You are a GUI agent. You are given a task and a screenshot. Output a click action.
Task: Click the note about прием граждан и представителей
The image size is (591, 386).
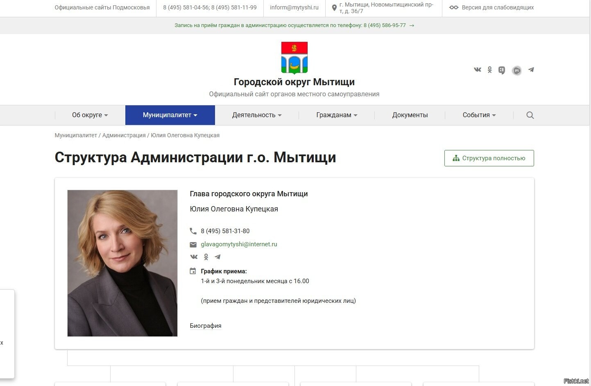tap(278, 301)
